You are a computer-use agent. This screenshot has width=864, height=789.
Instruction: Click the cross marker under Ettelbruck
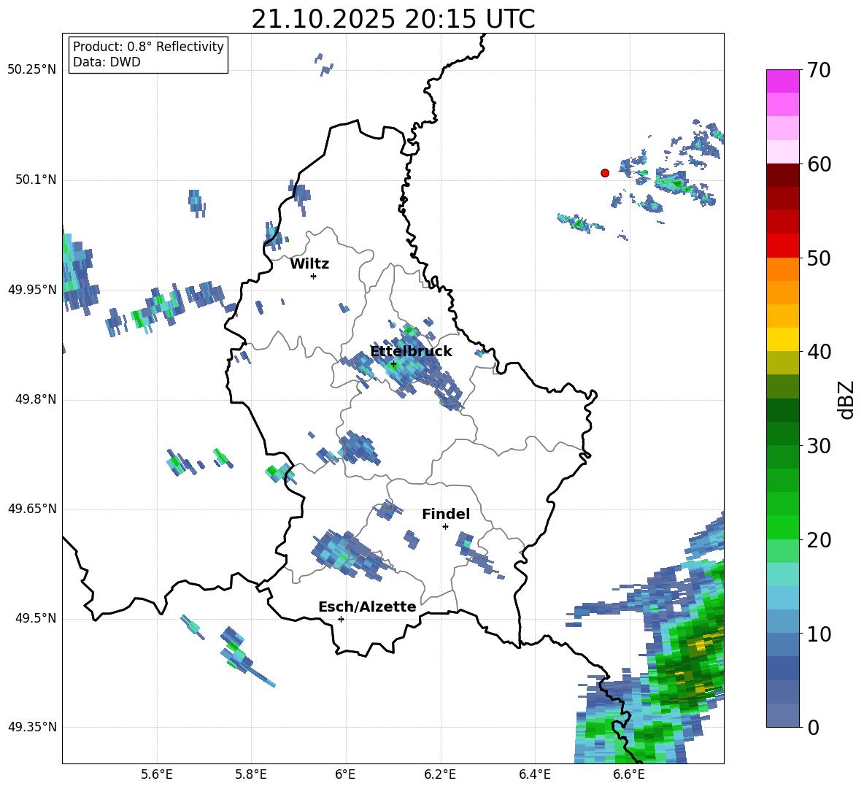click(393, 364)
